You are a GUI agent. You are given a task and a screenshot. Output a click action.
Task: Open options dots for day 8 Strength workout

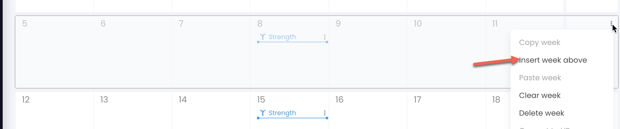point(325,37)
